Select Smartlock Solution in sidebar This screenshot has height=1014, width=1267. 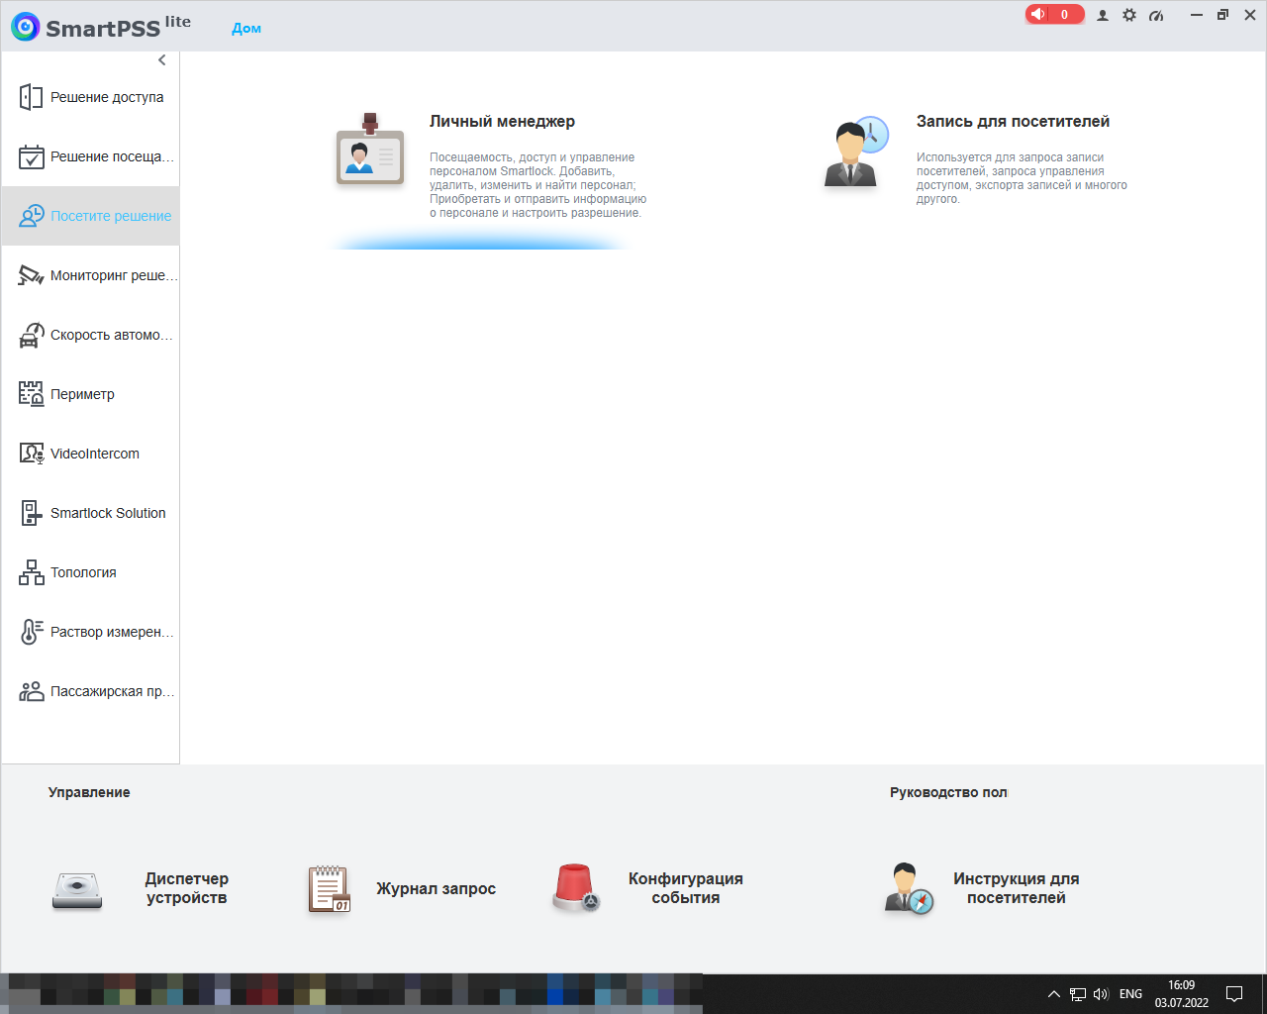tap(91, 513)
